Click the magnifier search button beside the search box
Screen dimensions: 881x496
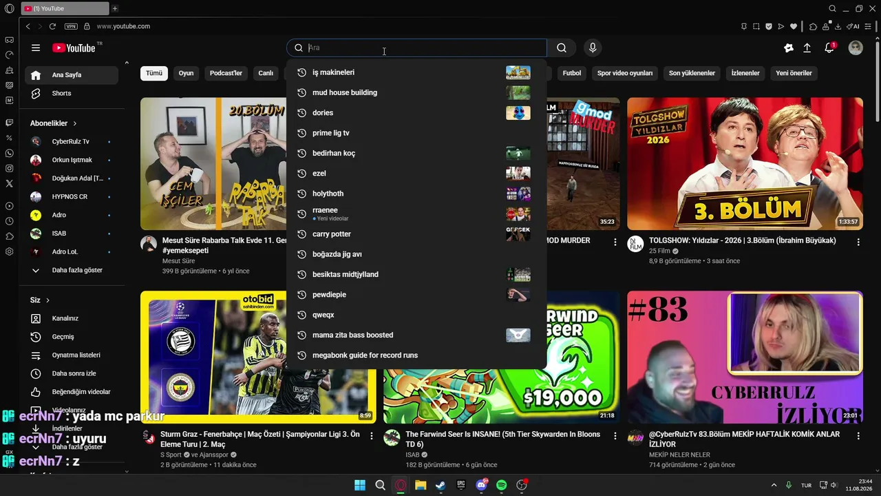coord(562,48)
